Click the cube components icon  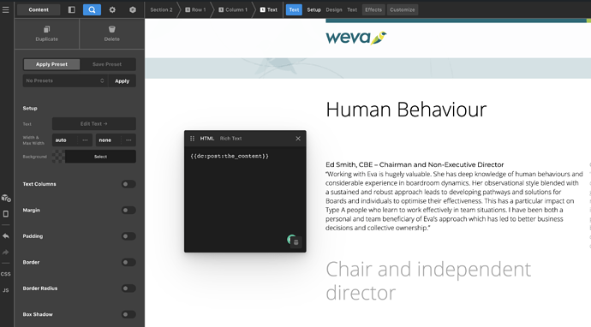[x=133, y=9]
